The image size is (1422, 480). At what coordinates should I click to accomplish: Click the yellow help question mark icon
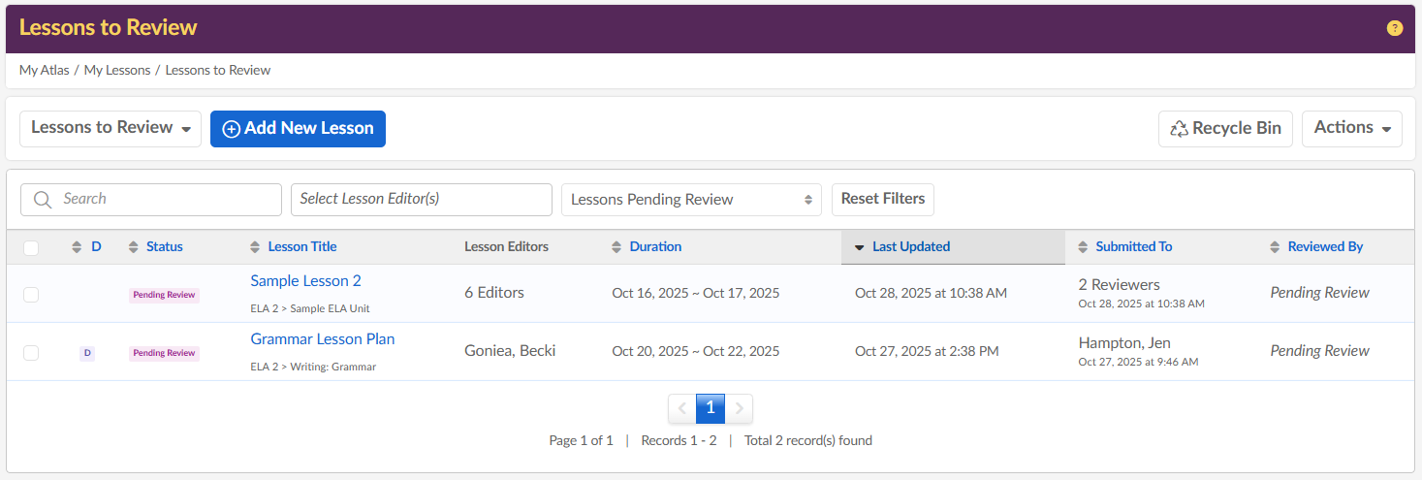click(x=1394, y=28)
